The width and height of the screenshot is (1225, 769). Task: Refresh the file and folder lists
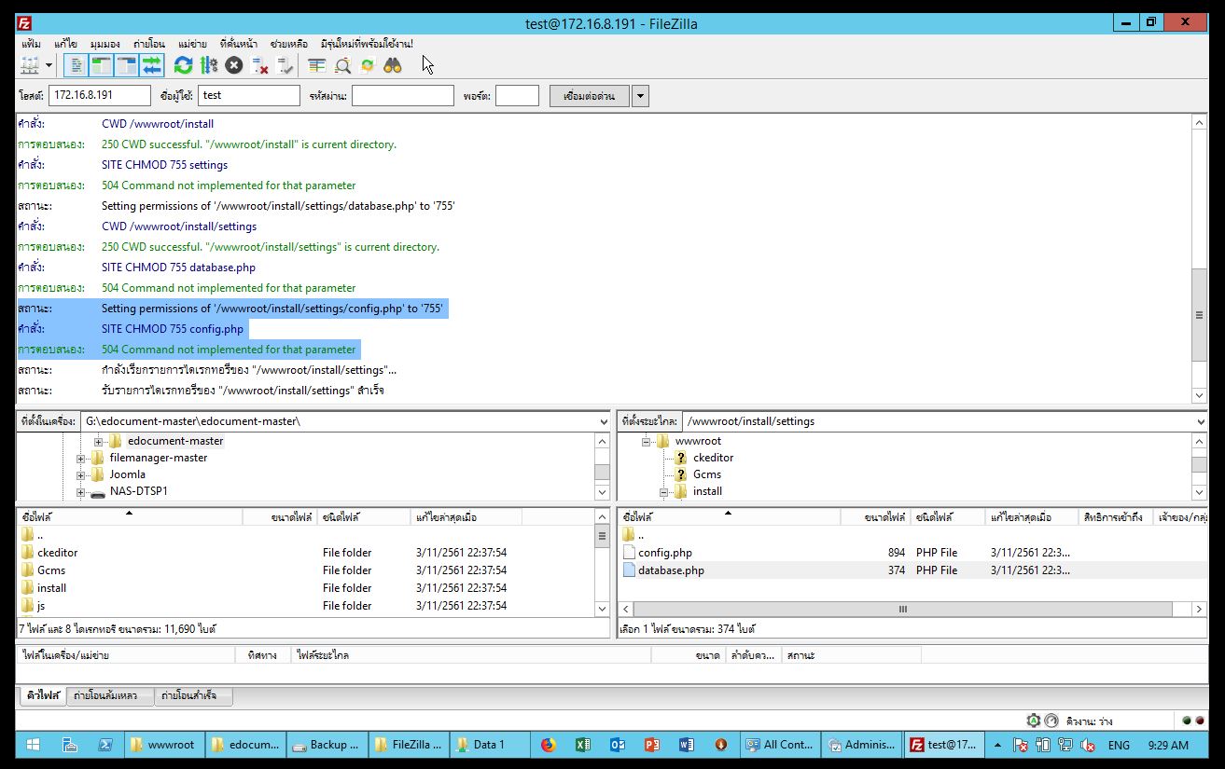click(184, 65)
